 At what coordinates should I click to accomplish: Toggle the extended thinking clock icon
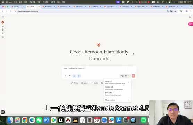click(74, 76)
